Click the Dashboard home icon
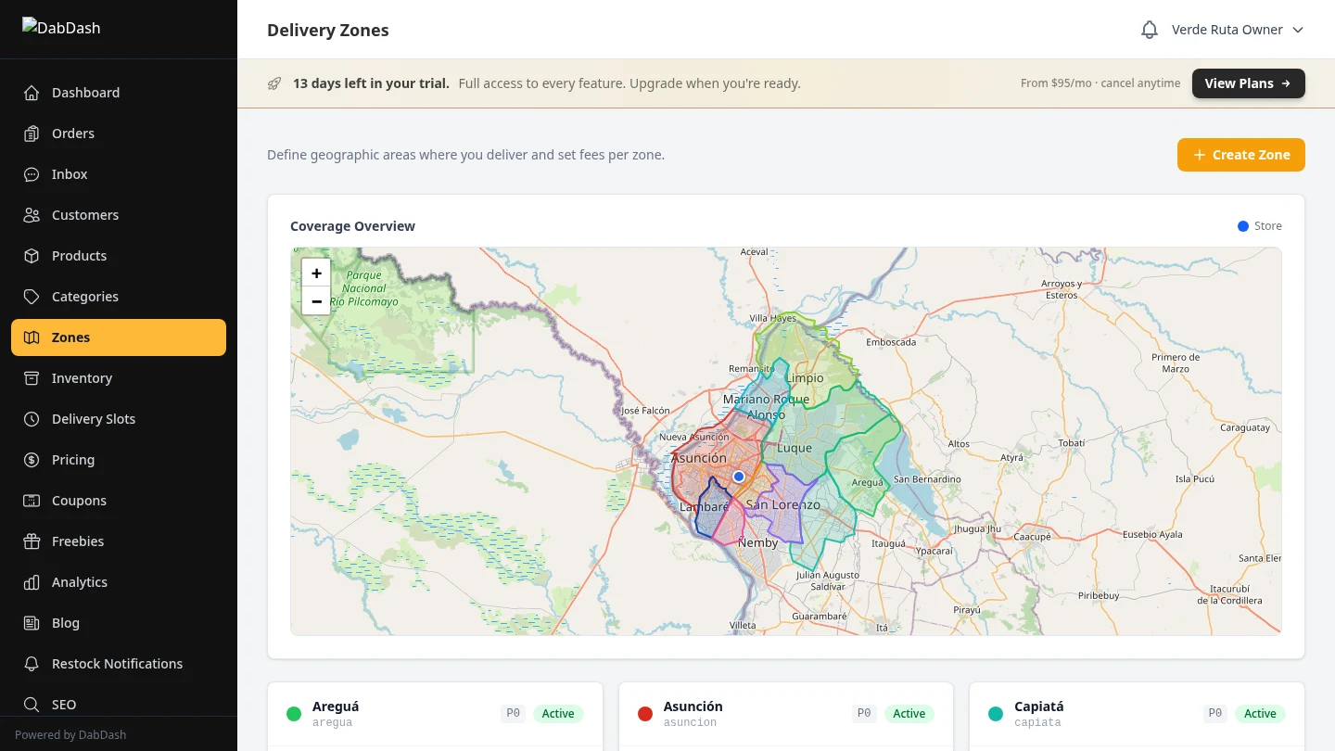The width and height of the screenshot is (1335, 751). pos(32,93)
